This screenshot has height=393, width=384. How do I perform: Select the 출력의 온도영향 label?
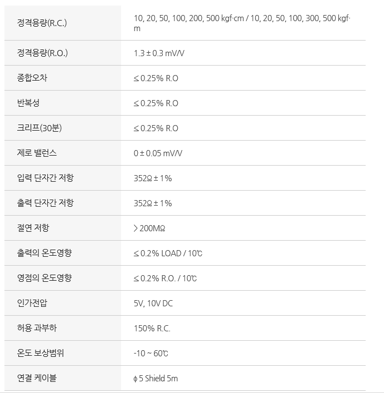coord(44,253)
